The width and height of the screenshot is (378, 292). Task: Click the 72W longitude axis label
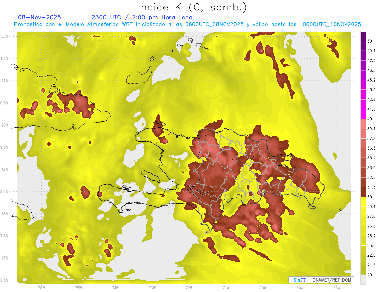click(189, 288)
